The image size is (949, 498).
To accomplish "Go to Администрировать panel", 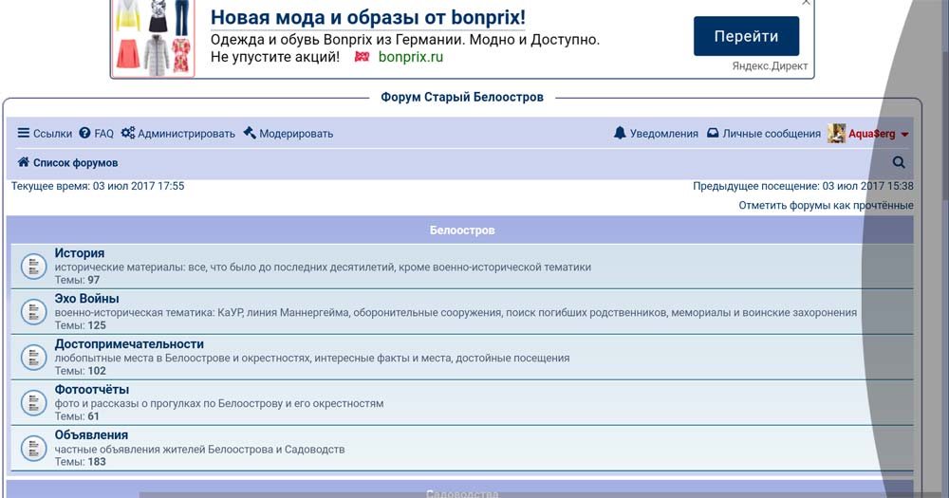I will click(x=178, y=134).
